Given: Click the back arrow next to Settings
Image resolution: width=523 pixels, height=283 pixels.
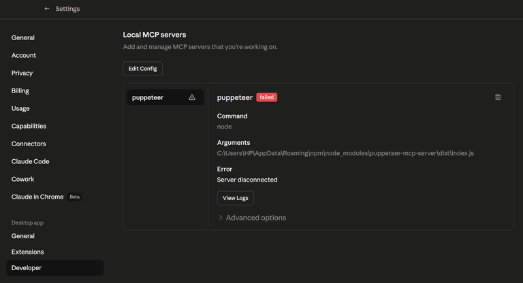Looking at the screenshot, I should (x=47, y=9).
